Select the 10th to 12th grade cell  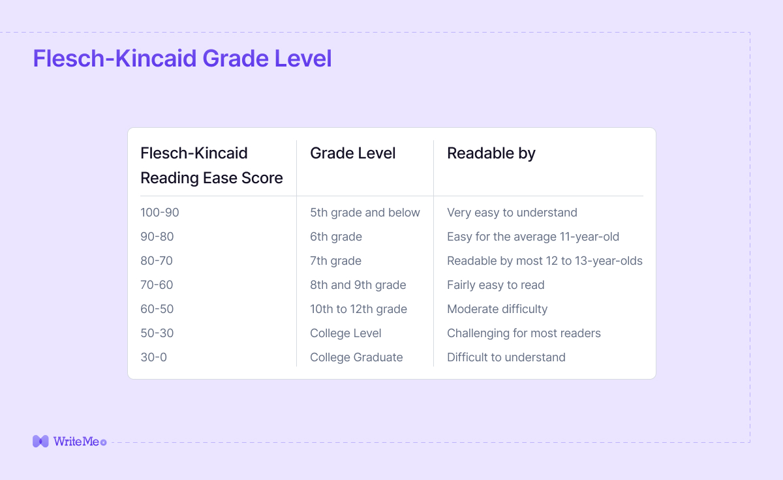click(x=358, y=309)
